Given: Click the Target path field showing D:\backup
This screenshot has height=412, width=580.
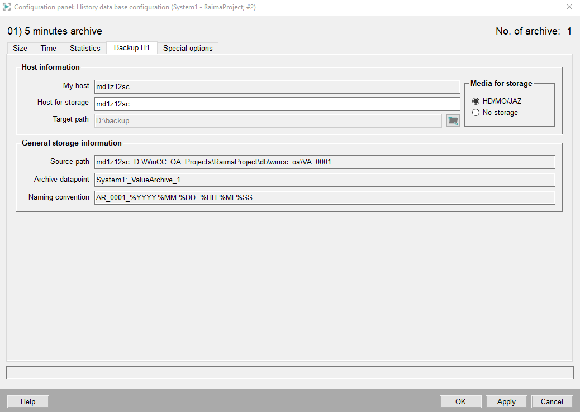Looking at the screenshot, I should 268,120.
